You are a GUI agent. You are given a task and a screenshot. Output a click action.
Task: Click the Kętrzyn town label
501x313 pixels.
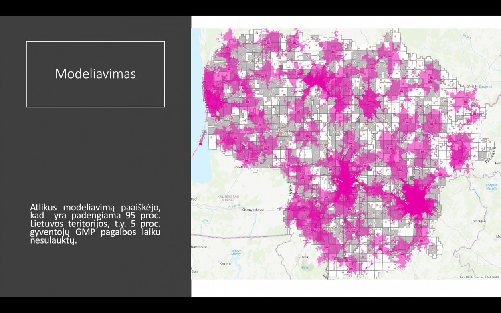pos(225,264)
